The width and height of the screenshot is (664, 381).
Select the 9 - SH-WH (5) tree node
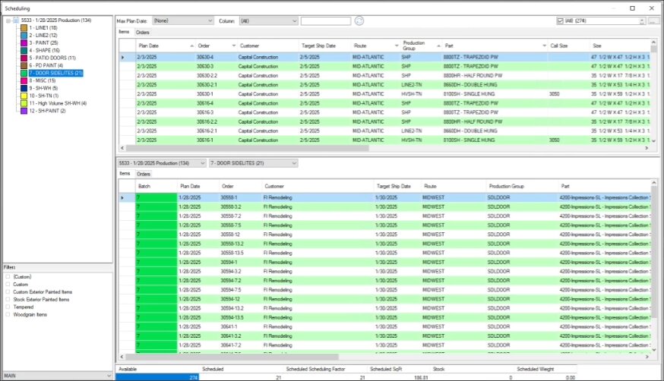click(43, 88)
